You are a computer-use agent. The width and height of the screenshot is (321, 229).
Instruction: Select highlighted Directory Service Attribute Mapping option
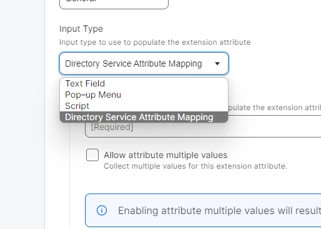pyautogui.click(x=144, y=117)
